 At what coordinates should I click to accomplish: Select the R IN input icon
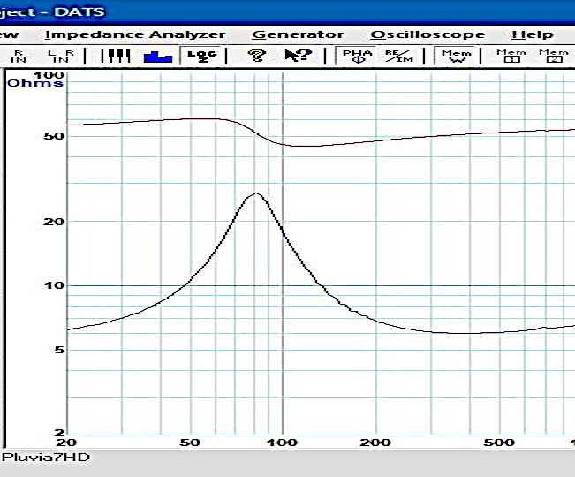19,57
